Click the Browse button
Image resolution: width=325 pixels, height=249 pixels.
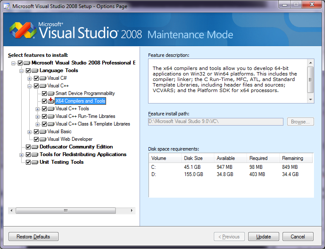300,122
